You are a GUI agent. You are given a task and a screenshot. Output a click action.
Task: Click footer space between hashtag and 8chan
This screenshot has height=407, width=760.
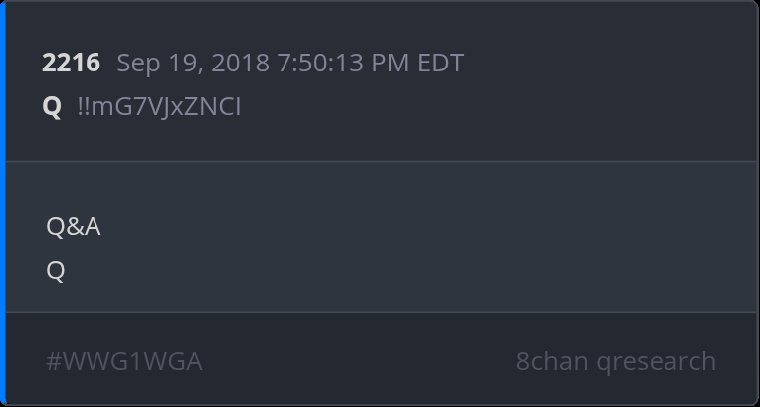[358, 361]
